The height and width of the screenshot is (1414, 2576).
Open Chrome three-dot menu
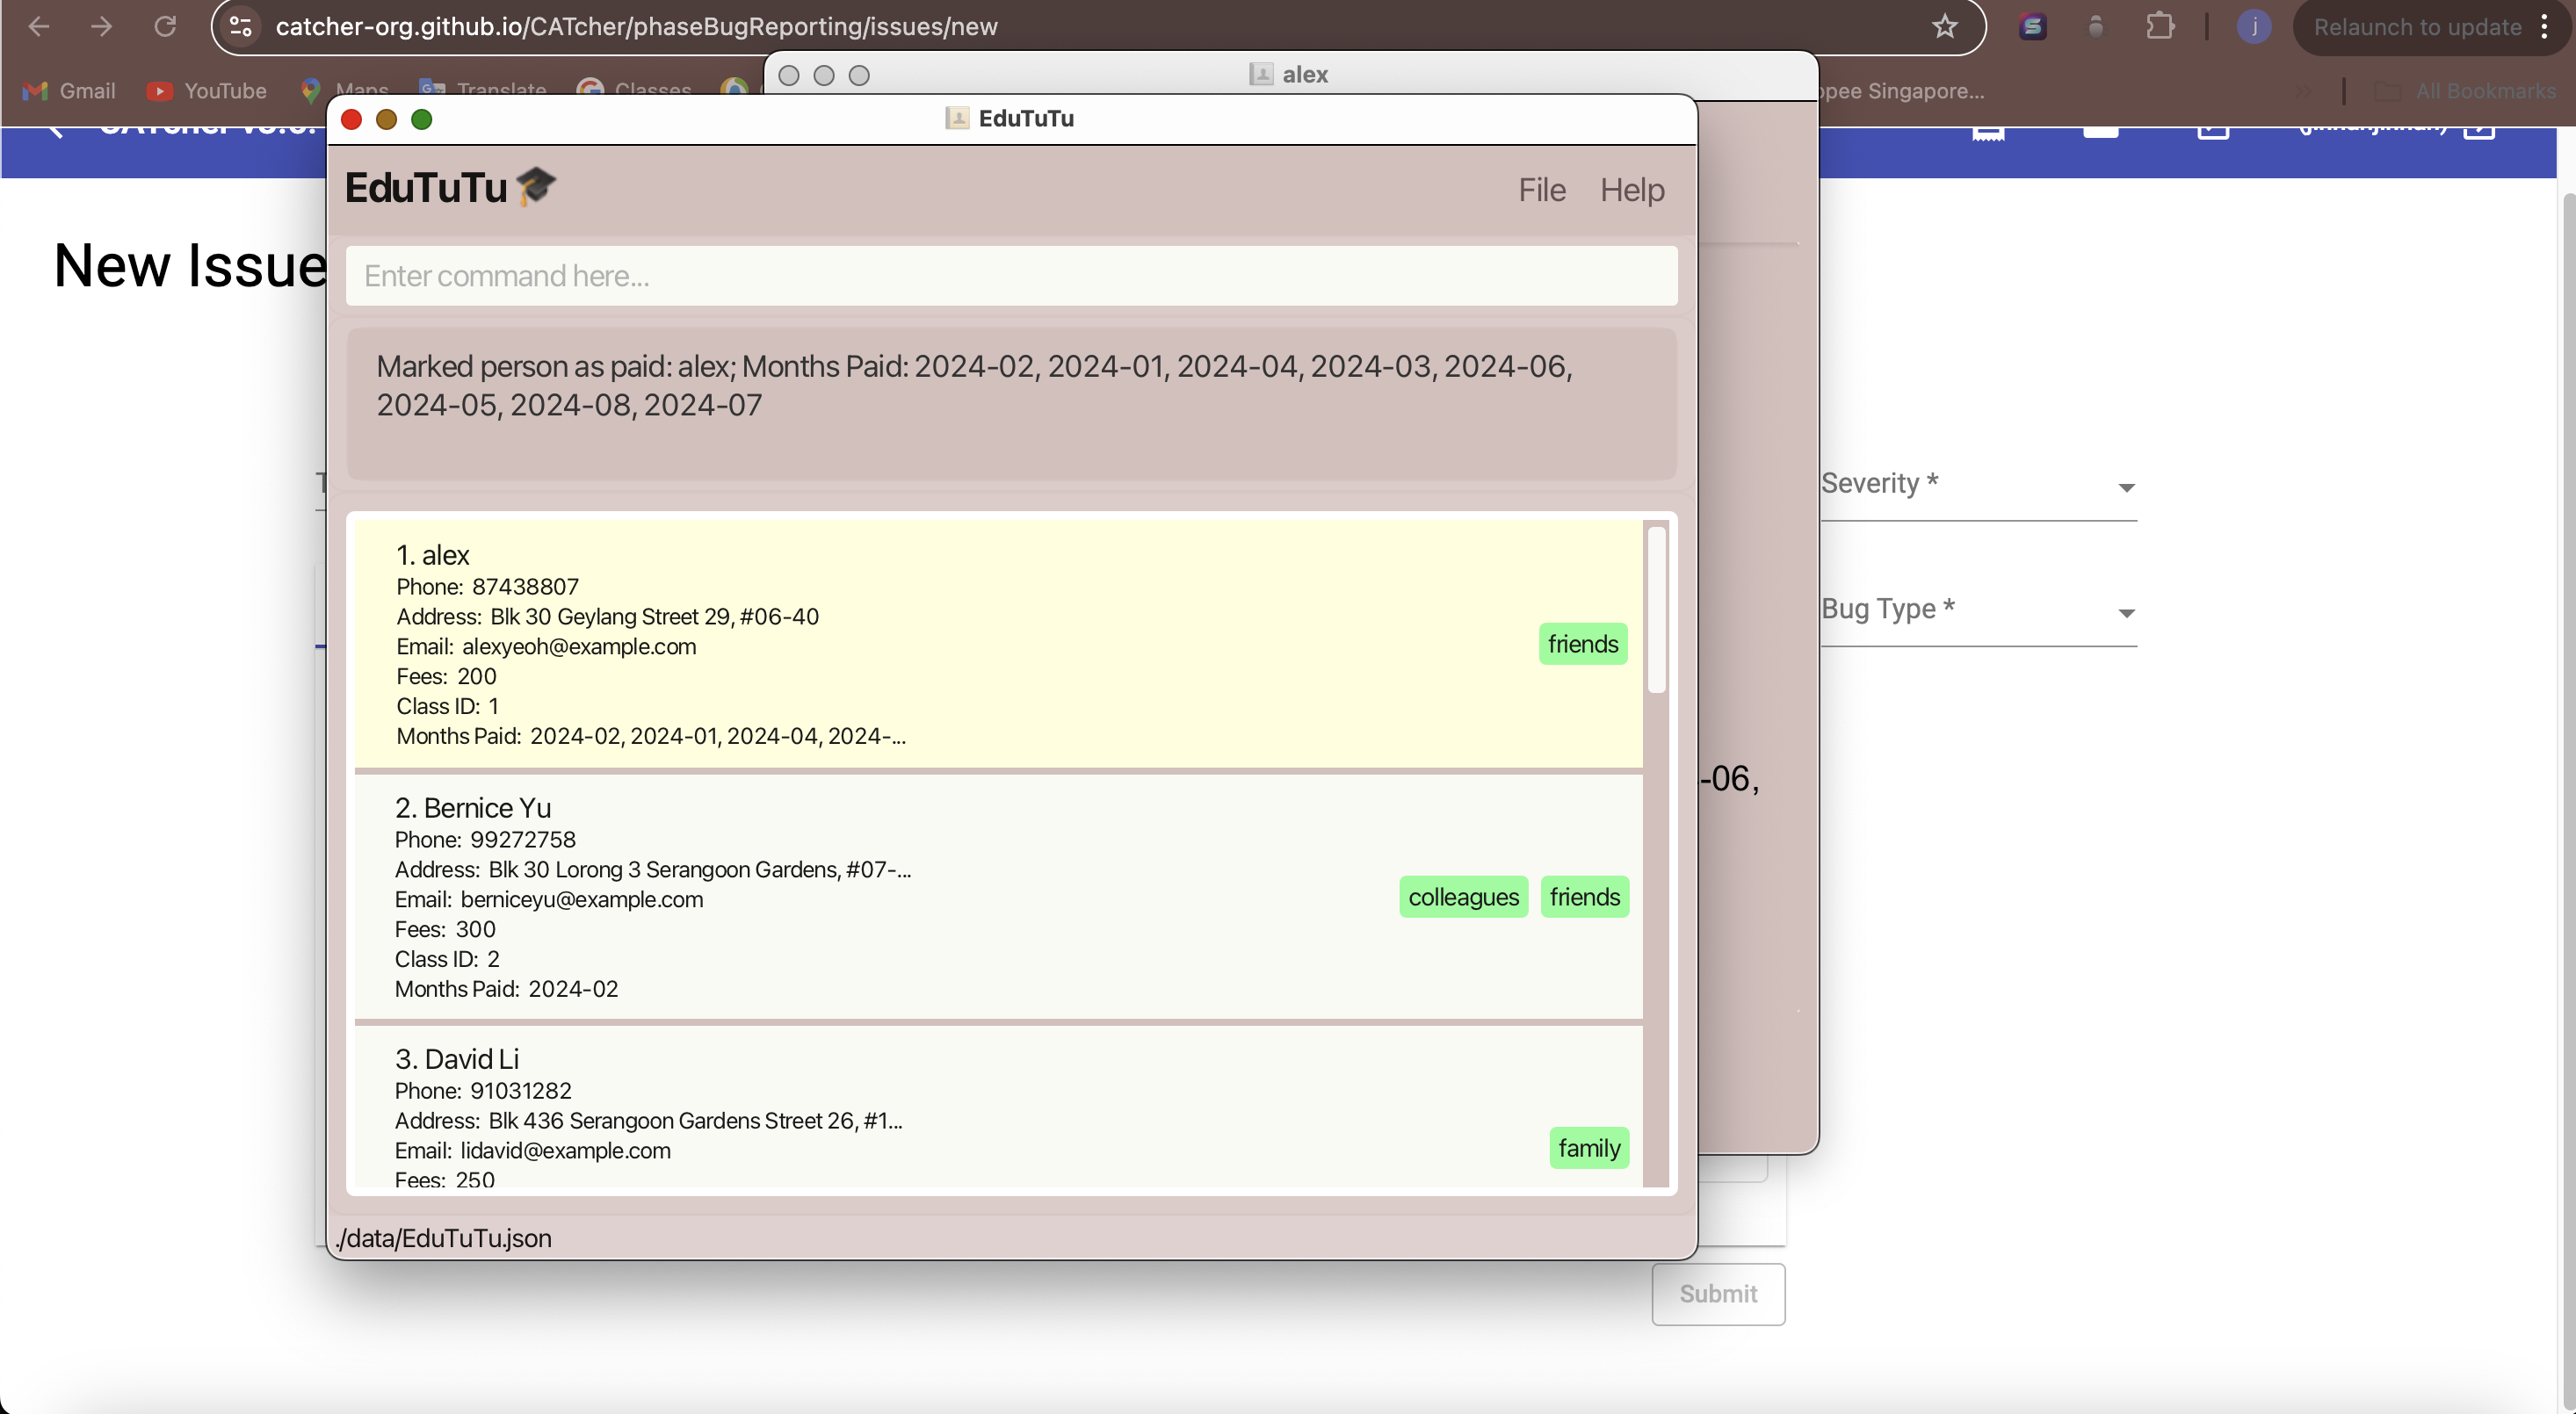pos(2545,27)
